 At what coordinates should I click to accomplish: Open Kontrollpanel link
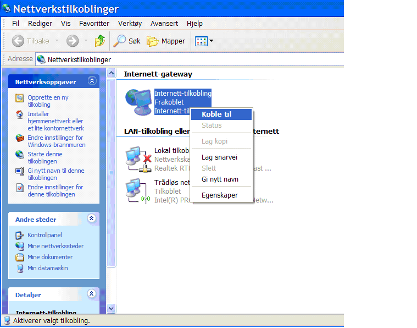click(x=45, y=235)
